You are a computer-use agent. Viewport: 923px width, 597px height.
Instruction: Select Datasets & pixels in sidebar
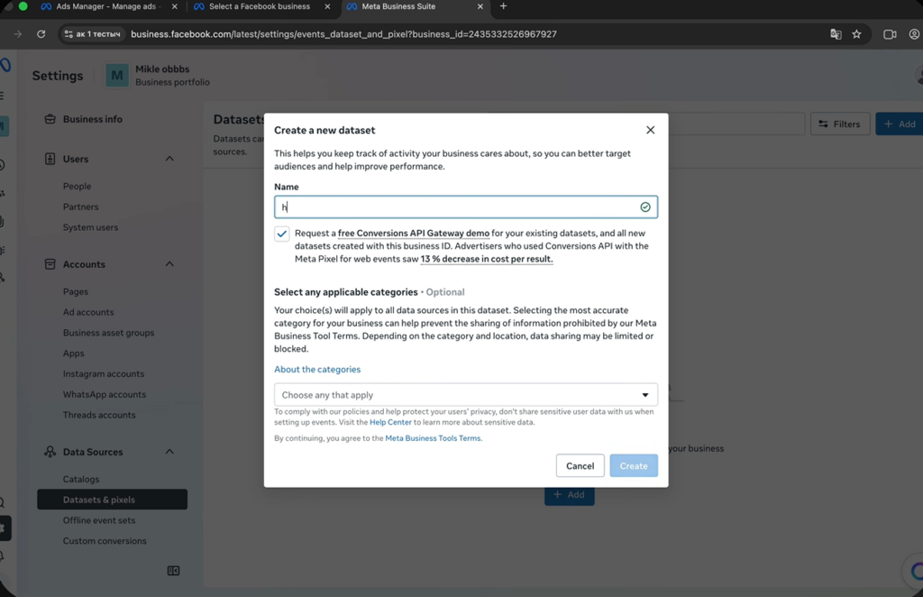[x=113, y=500]
